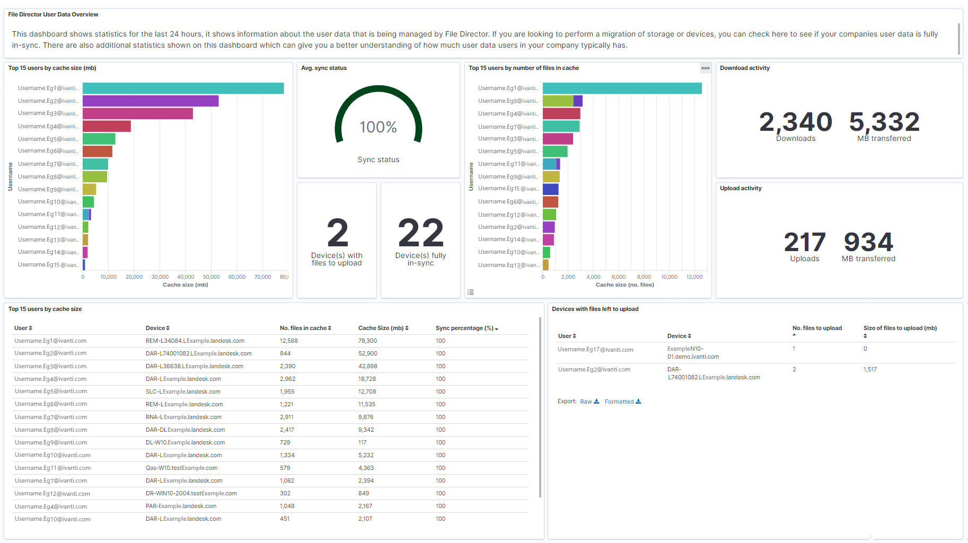Toggle legend on files-in-cache chart
The image size is (968, 543).
[470, 292]
